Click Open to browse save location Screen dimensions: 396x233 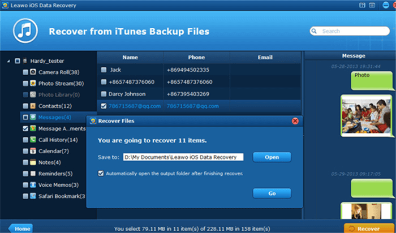(272, 157)
